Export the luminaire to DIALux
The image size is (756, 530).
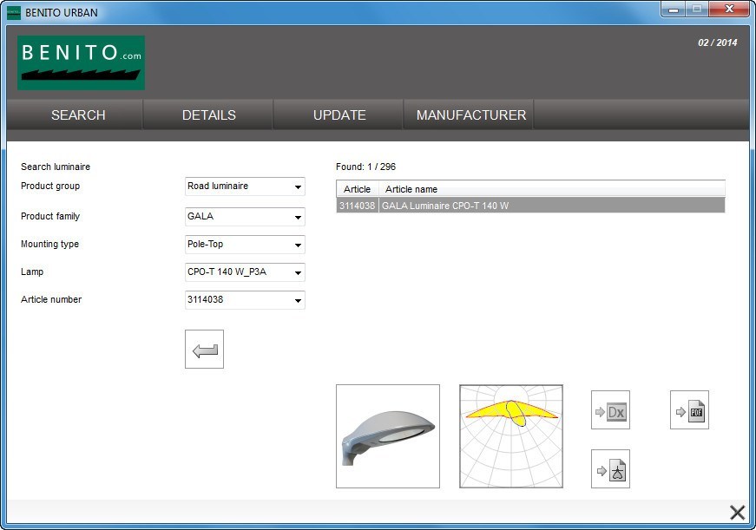click(x=610, y=410)
